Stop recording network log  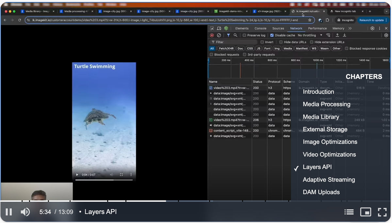click(212, 35)
